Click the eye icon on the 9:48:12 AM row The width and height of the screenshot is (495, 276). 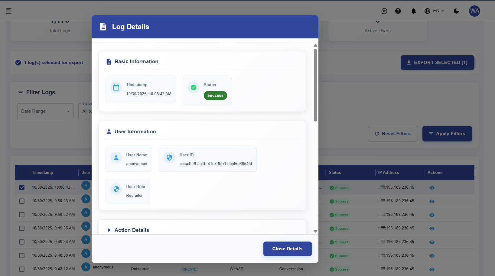[431, 269]
